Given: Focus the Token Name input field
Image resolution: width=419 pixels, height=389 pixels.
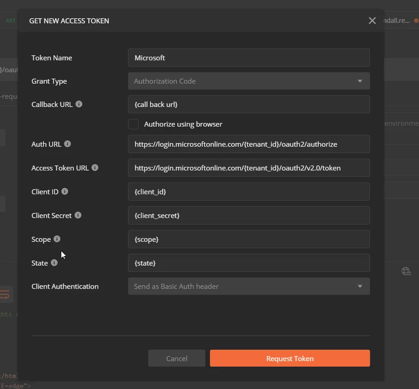Looking at the screenshot, I should (x=249, y=58).
